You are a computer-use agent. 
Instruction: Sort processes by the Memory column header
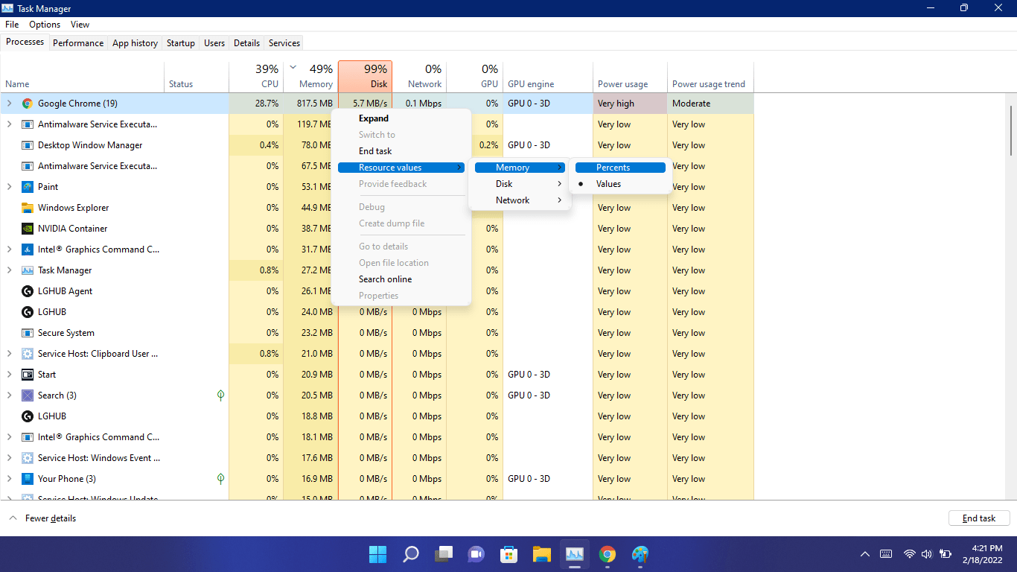[310, 77]
